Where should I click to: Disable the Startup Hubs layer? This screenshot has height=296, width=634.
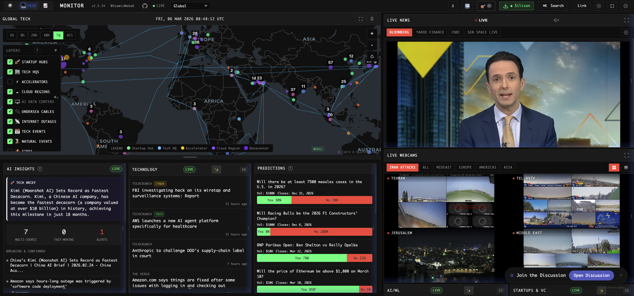click(10, 62)
